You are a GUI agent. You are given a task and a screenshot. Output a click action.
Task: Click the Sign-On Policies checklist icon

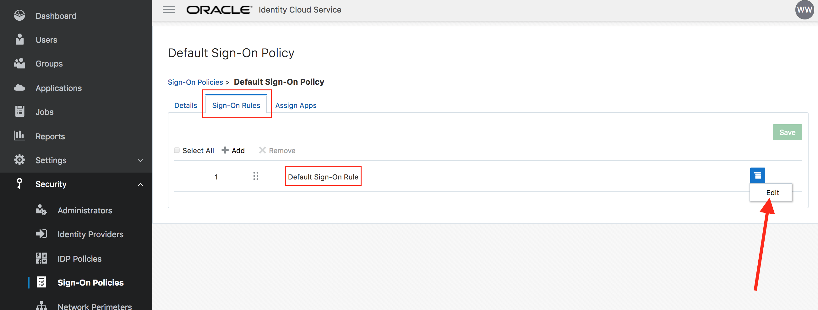(x=41, y=282)
